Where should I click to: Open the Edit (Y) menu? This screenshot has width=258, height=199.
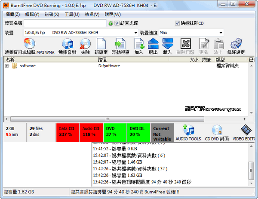click(32, 15)
